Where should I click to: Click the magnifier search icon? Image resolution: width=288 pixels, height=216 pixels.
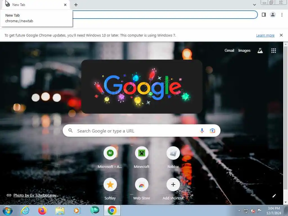coord(70,130)
